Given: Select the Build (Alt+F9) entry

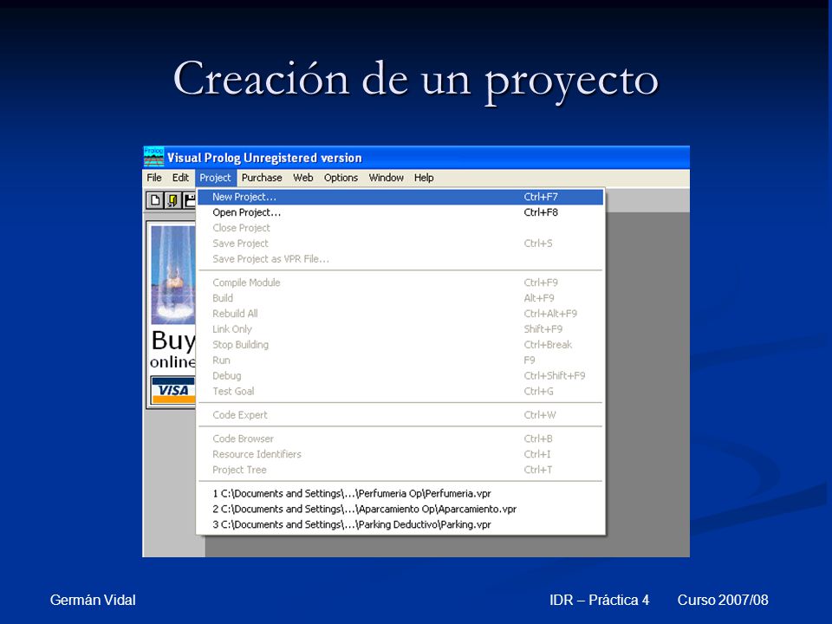Looking at the screenshot, I should tap(400, 297).
